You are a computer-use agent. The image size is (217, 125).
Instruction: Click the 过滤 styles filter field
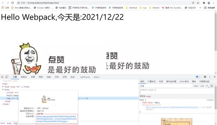166,86
